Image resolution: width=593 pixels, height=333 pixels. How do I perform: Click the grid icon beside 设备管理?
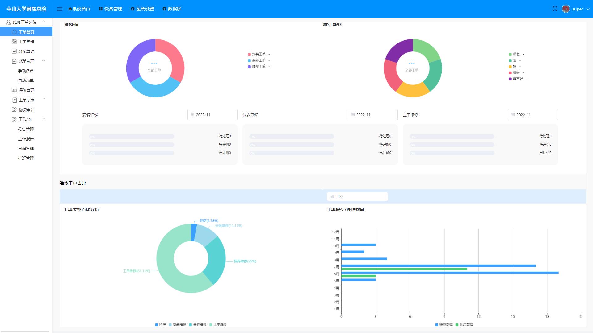(101, 9)
